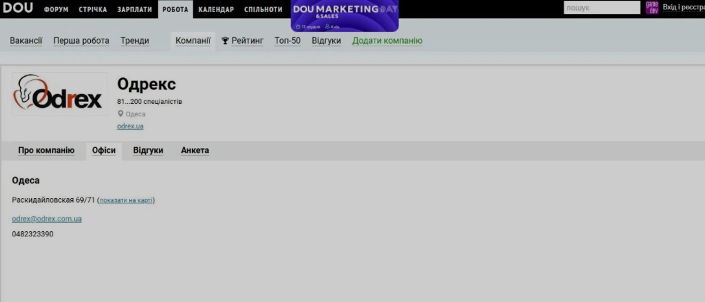Go to Стрічка section
This screenshot has width=705, height=302.
click(93, 9)
